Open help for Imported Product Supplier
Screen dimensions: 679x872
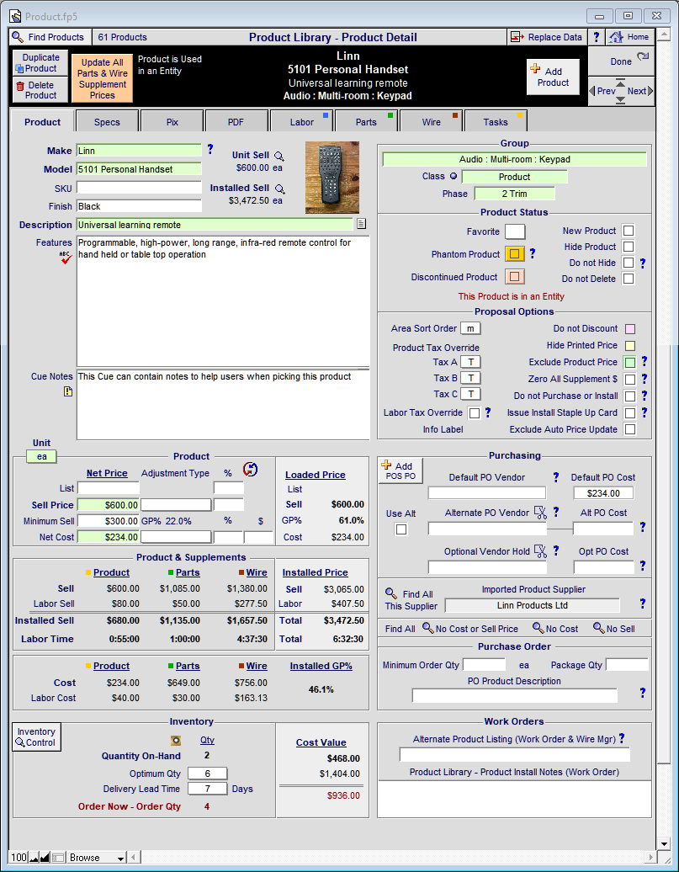(x=642, y=603)
